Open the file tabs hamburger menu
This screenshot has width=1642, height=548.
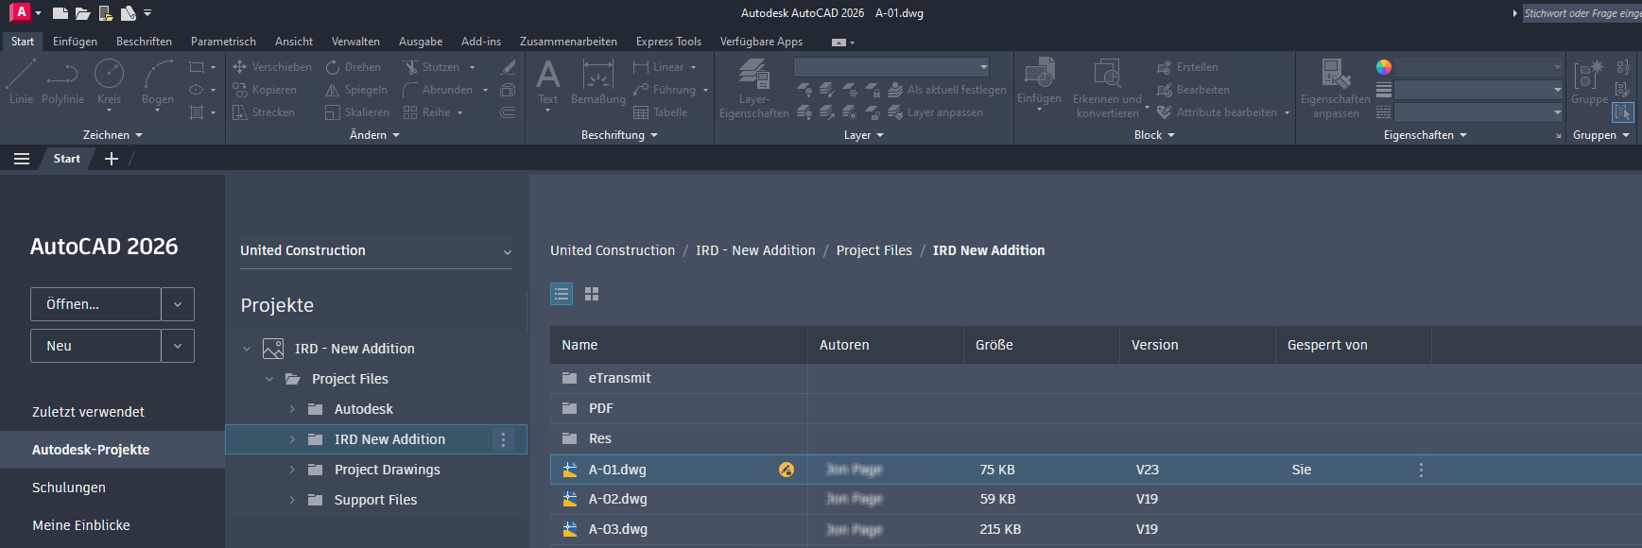[22, 159]
